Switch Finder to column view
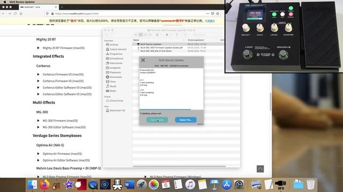 click(145, 35)
